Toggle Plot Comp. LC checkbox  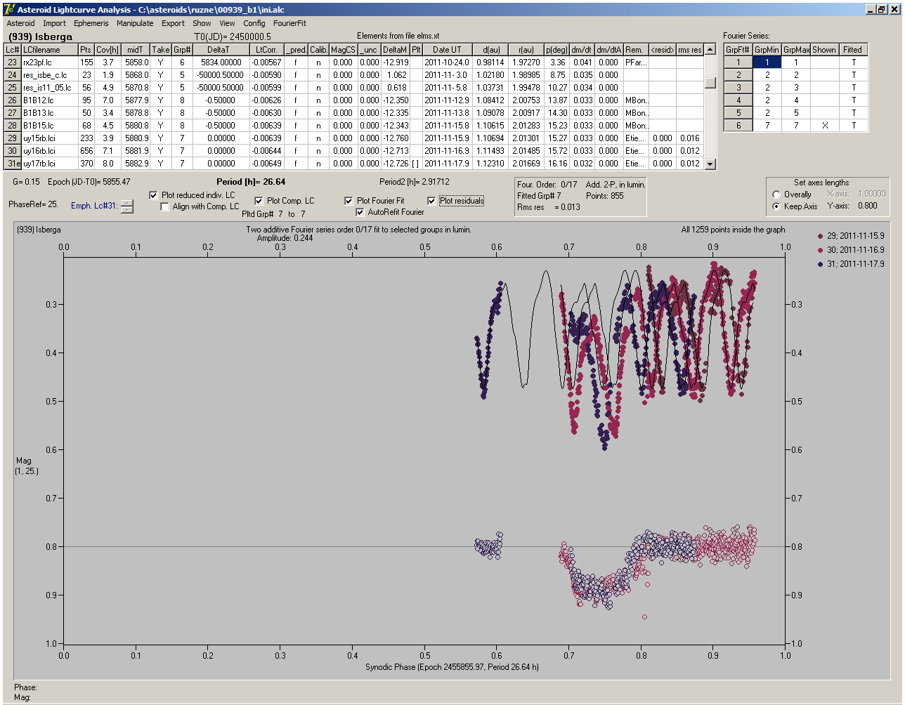coord(259,201)
